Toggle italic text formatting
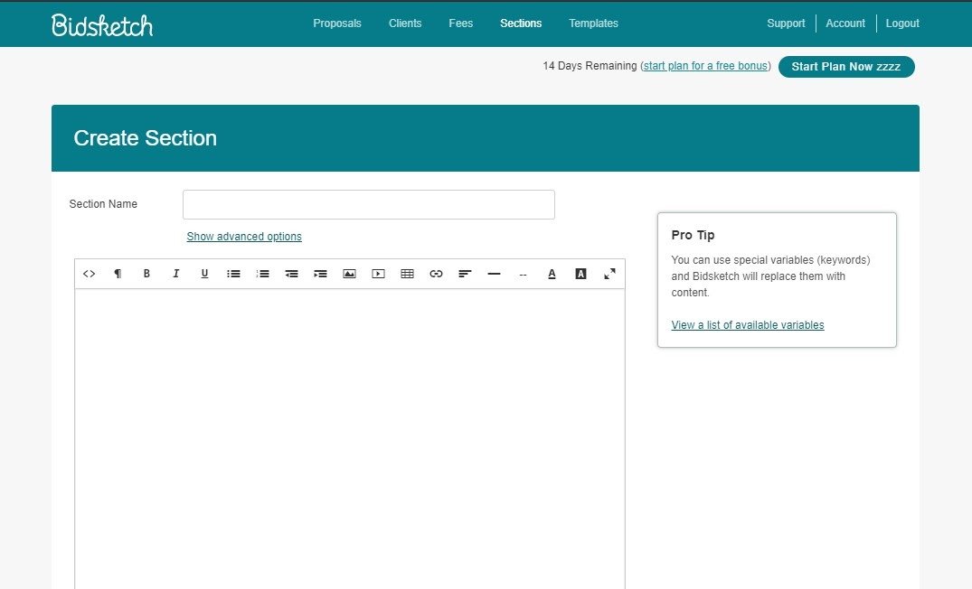Screen dimensions: 972x589 (175, 274)
